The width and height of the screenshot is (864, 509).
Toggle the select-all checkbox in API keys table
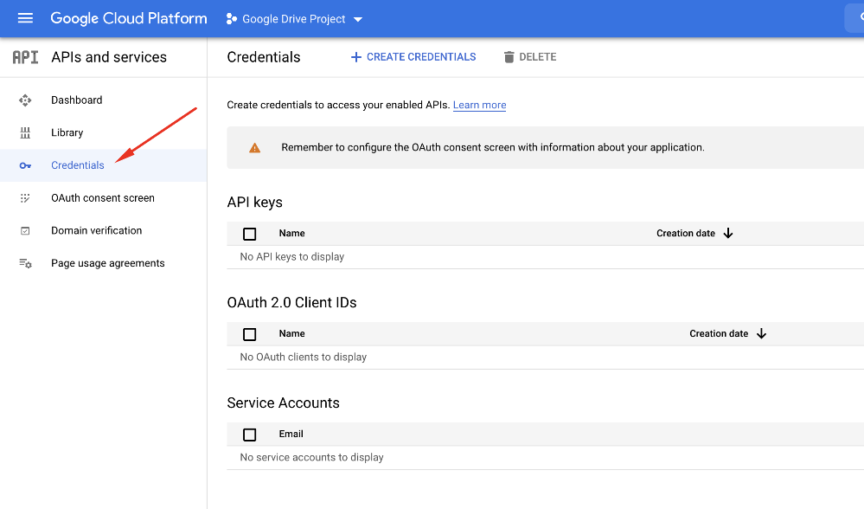[250, 234]
